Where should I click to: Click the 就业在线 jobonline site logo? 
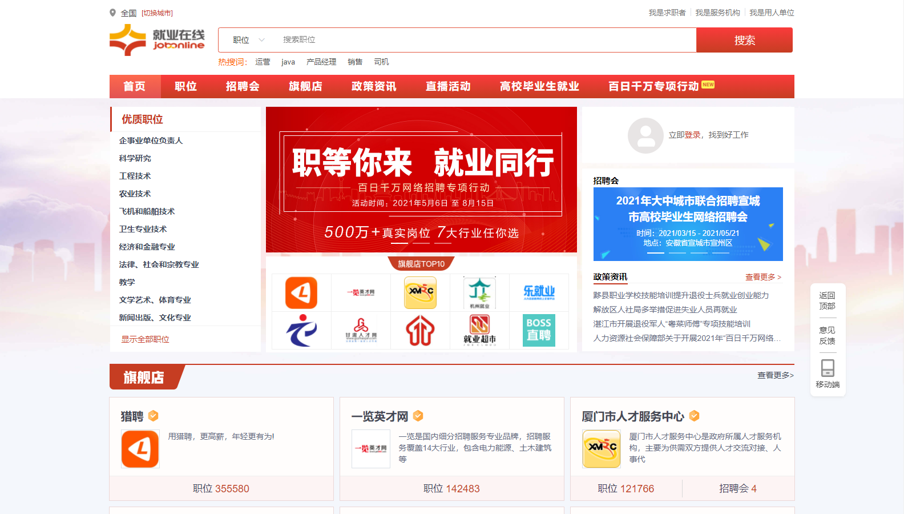coord(157,40)
